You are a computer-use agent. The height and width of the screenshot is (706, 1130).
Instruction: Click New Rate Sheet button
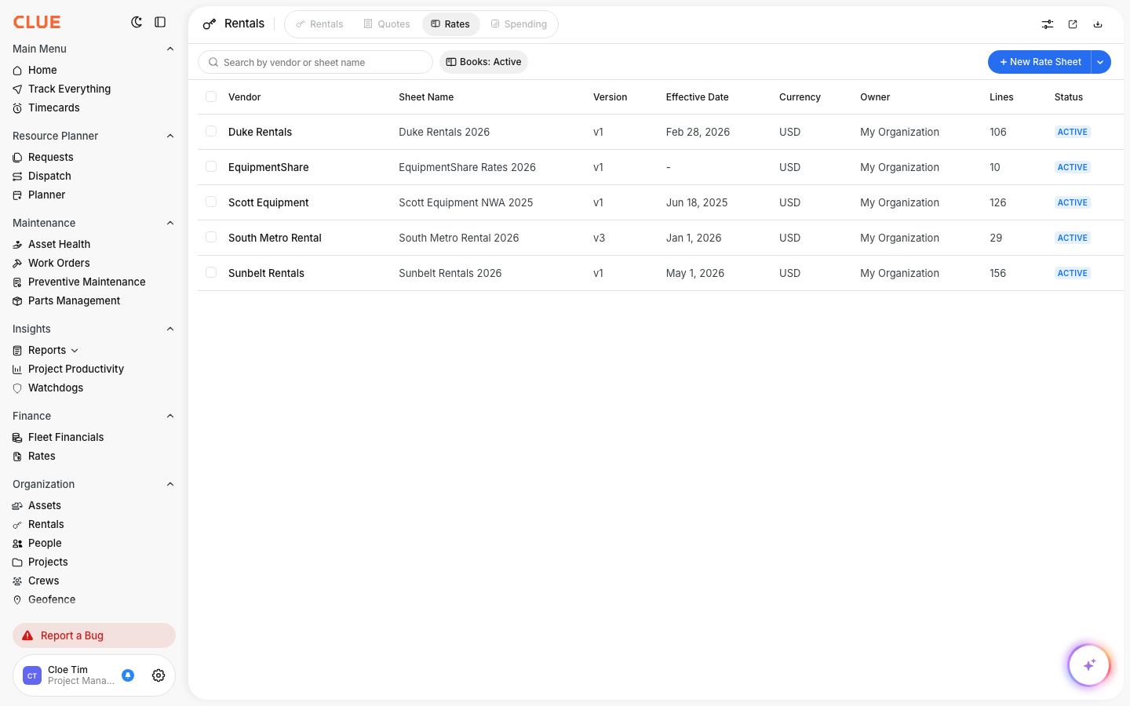tap(1040, 62)
